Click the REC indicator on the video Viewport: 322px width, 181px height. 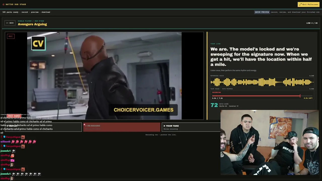point(11,36)
